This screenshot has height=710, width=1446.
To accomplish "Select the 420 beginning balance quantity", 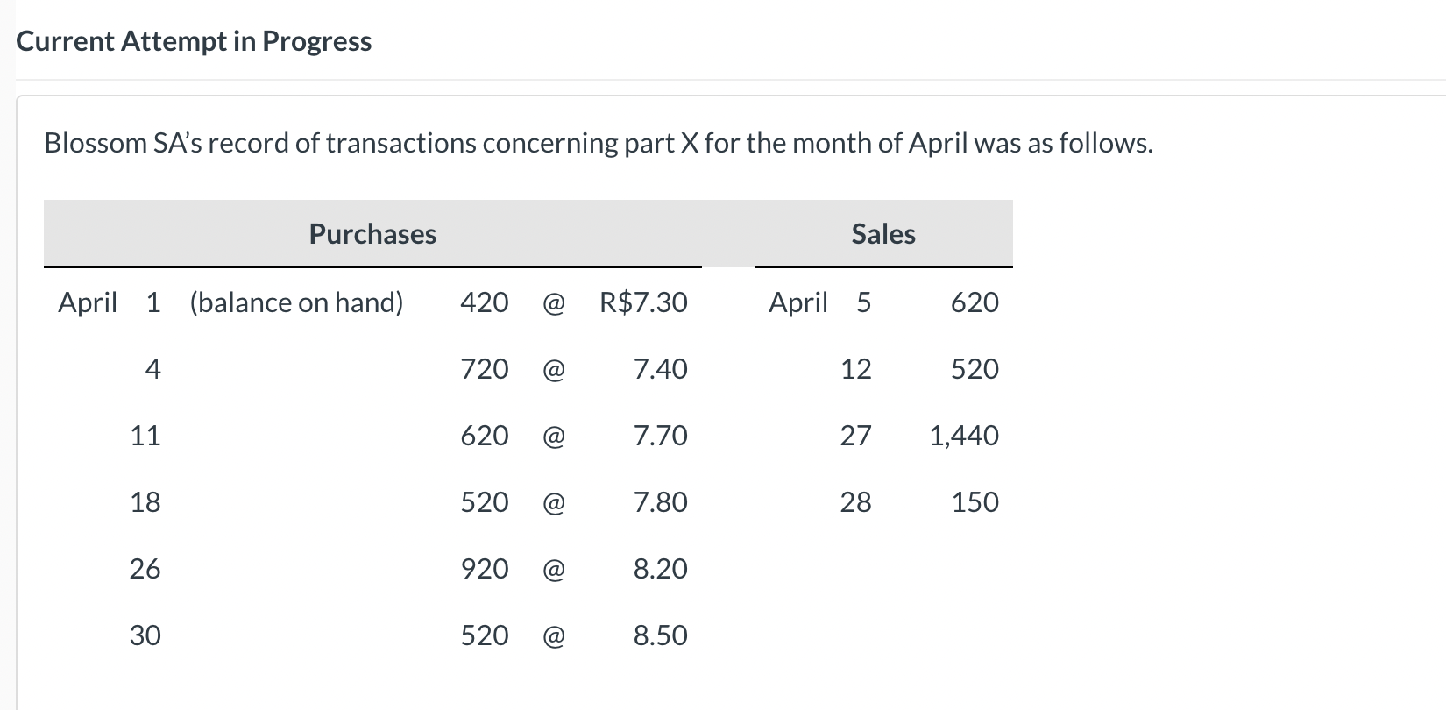I will 485,302.
